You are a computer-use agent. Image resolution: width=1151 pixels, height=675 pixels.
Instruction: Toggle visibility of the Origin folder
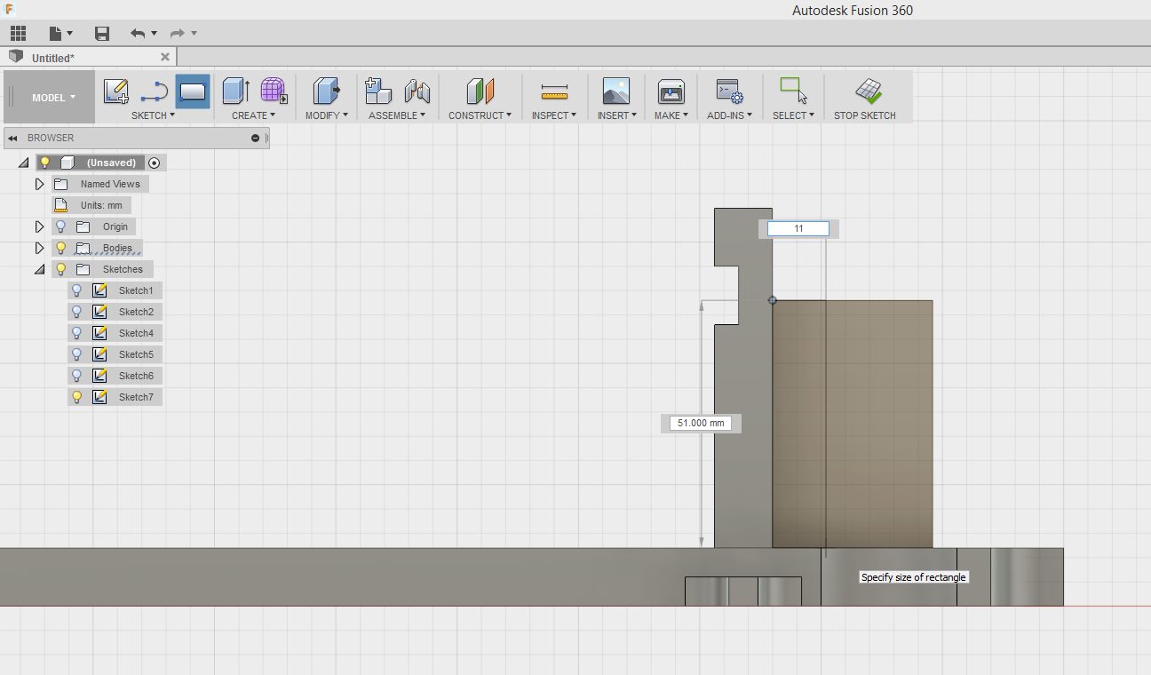pyautogui.click(x=60, y=226)
